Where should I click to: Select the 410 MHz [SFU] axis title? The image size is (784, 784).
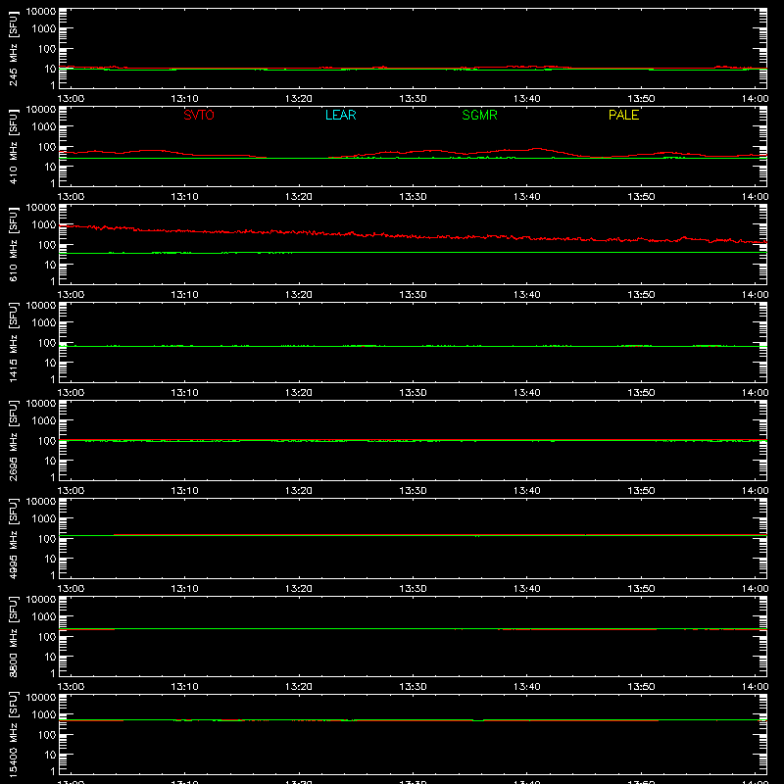click(13, 147)
